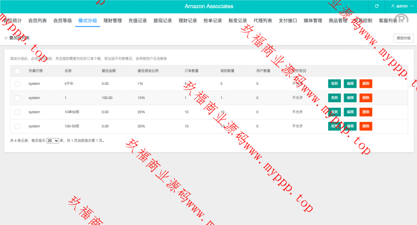The width and height of the screenshot is (417, 225).
Task: Click 规则 button for 5不补 group
Action: [334, 84]
